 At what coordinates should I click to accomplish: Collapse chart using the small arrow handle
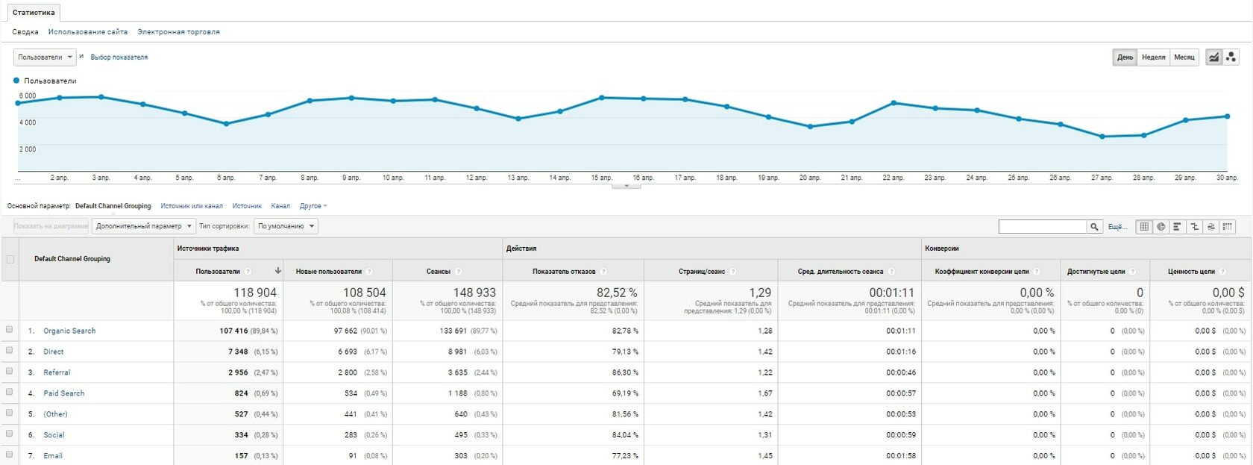pyautogui.click(x=626, y=186)
